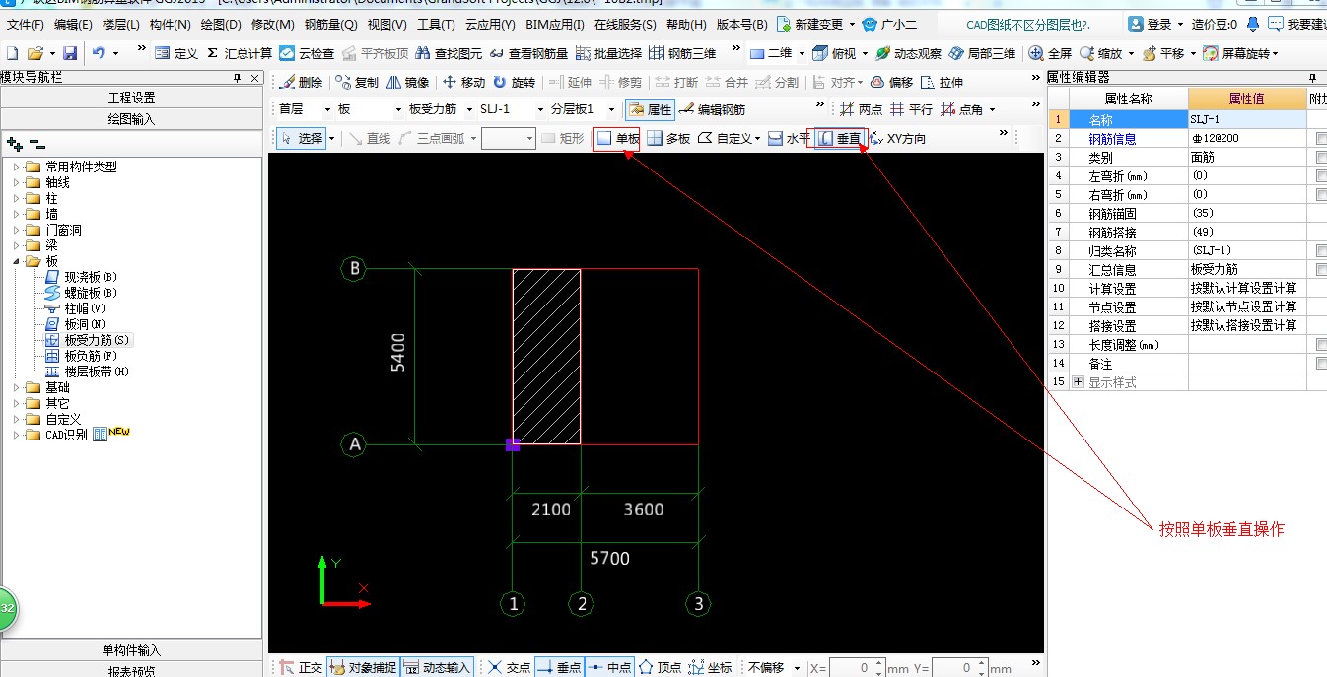Tick the 钢筋信息 row checkbox
Image resolution: width=1327 pixels, height=677 pixels.
[x=1321, y=139]
